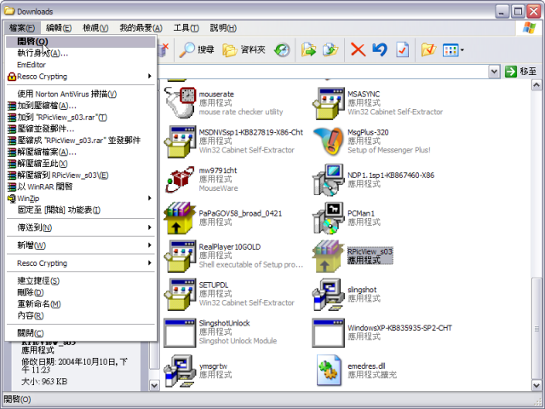Choose Rename (重新命名) in the File menu

point(81,304)
